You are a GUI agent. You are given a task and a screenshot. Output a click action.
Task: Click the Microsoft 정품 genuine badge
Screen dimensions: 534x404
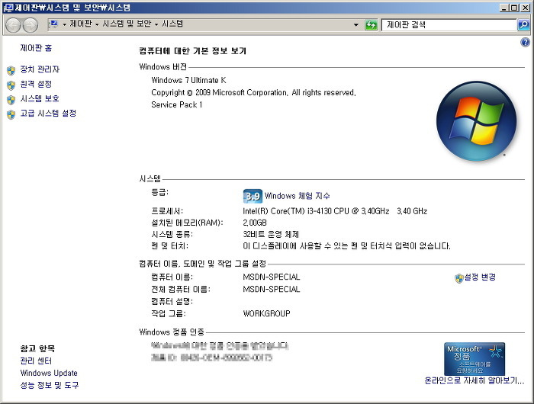coord(474,359)
